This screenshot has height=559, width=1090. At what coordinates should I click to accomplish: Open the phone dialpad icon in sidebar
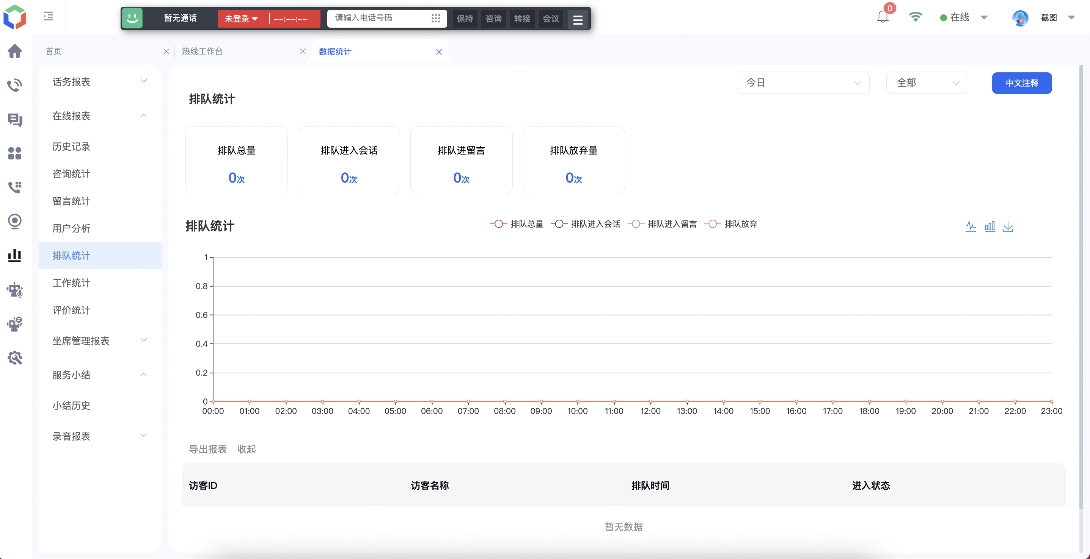click(15, 187)
